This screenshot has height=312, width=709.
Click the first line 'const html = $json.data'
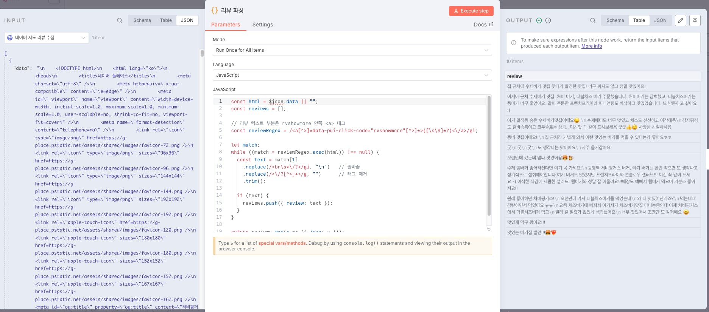pyautogui.click(x=274, y=102)
